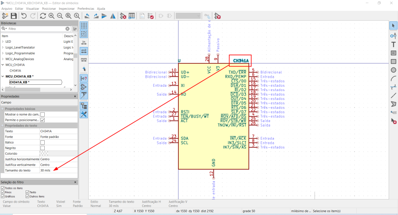398x215 pixels.
Task: Select the add text tool
Action: 393,44
